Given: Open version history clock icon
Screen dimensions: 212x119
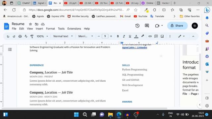Looking at the screenshot, I should (x=137, y=26).
